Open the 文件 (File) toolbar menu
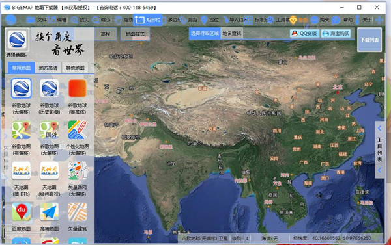The width and height of the screenshot is (391, 245). pos(36,20)
